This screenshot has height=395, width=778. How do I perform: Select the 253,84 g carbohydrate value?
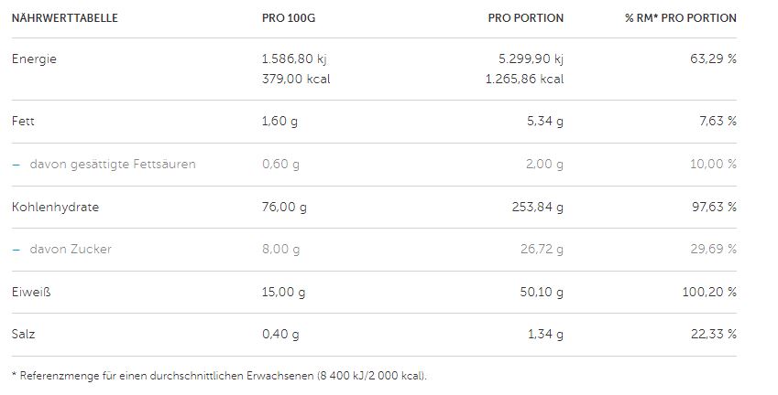(x=537, y=207)
